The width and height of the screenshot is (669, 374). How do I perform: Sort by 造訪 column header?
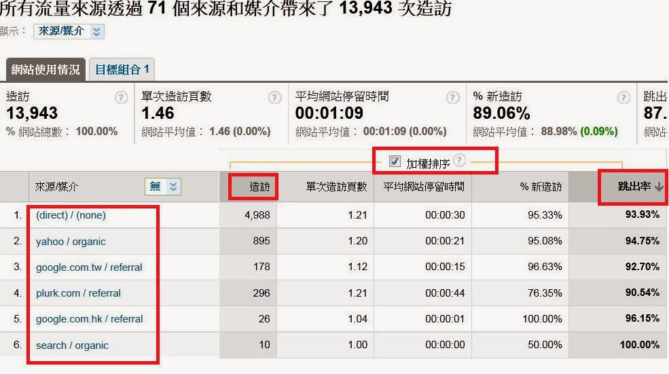[x=259, y=187]
